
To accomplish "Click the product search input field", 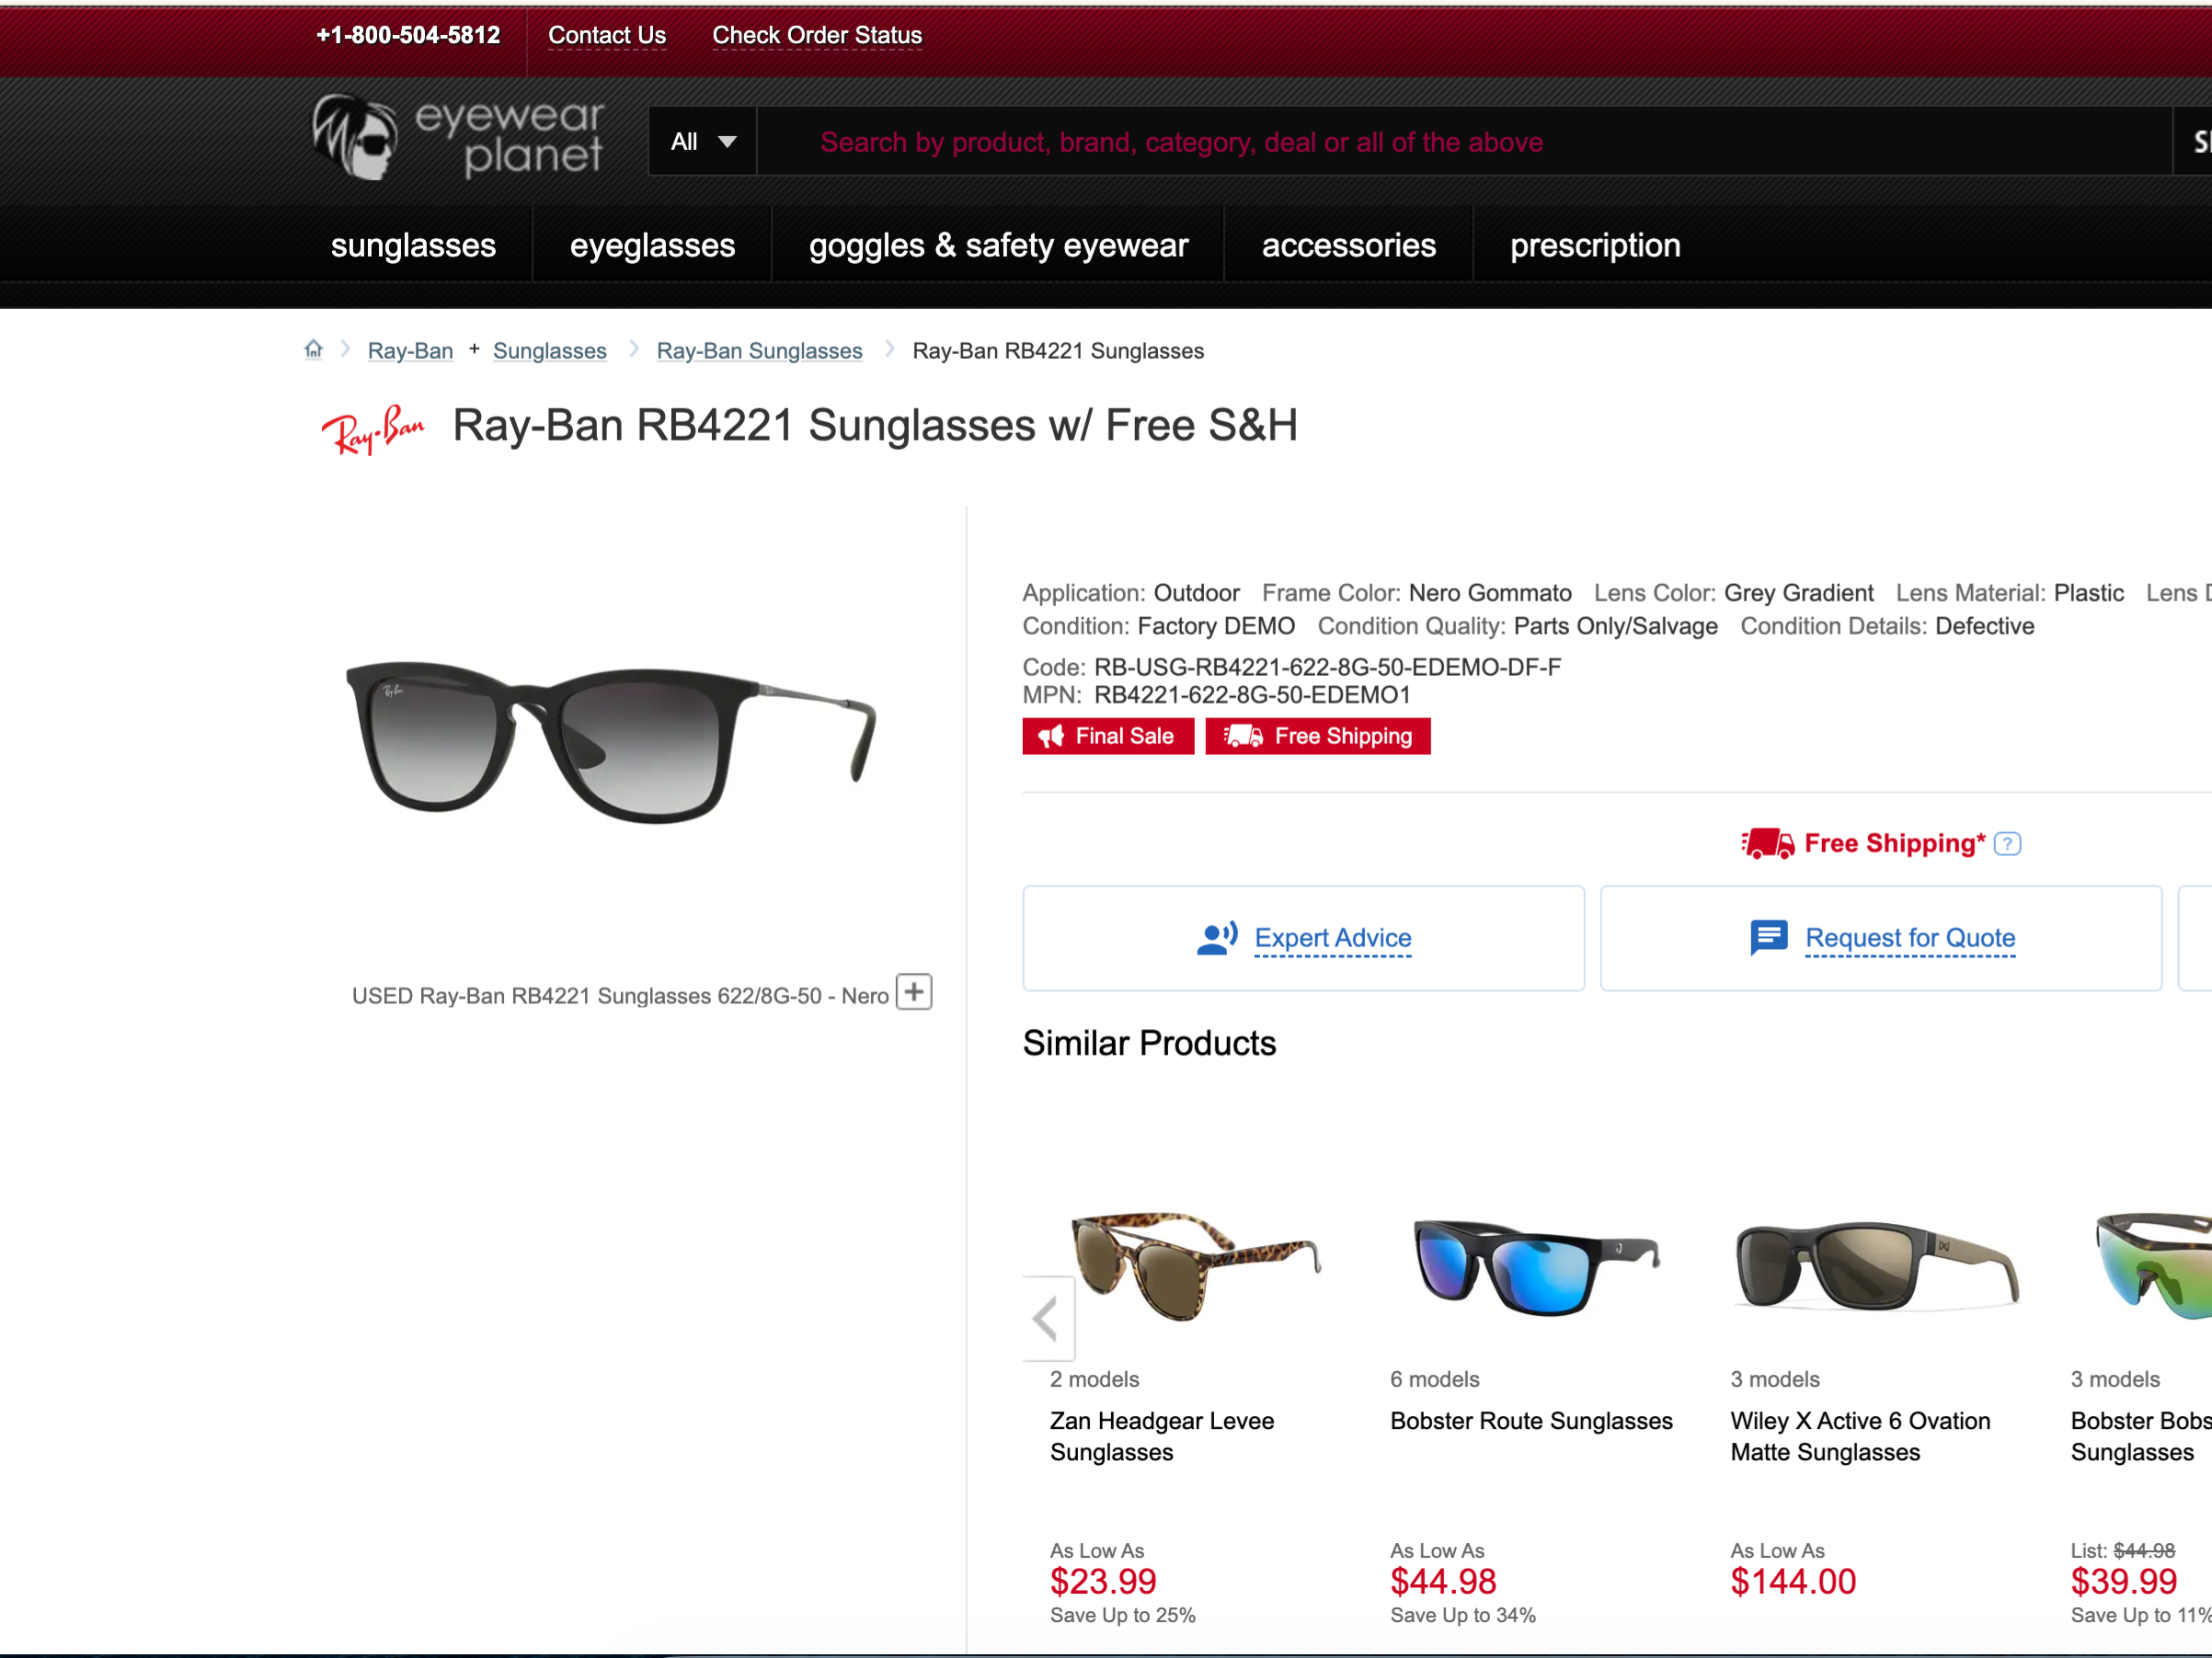I will click(1465, 142).
